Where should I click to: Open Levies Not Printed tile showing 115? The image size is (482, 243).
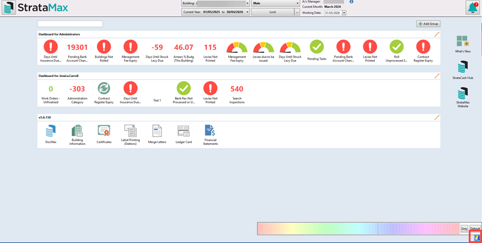(x=210, y=51)
